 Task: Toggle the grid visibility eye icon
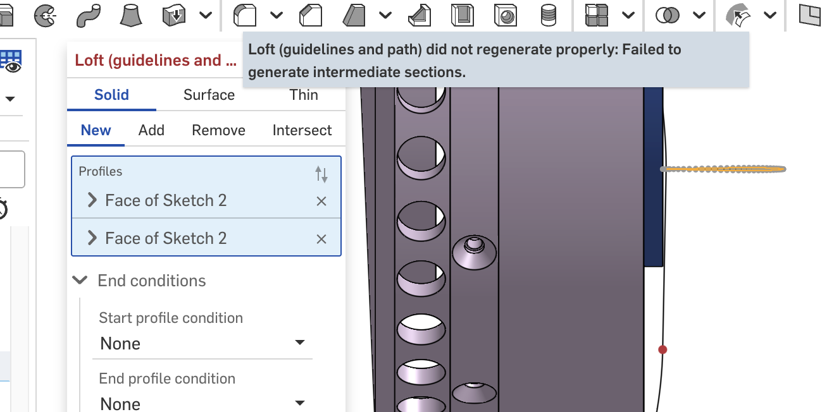coord(11,62)
